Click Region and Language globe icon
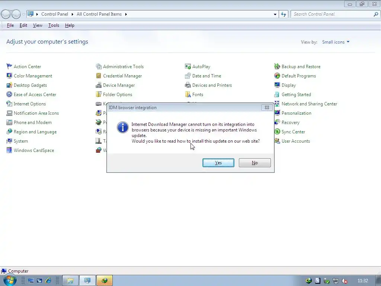 (x=9, y=131)
